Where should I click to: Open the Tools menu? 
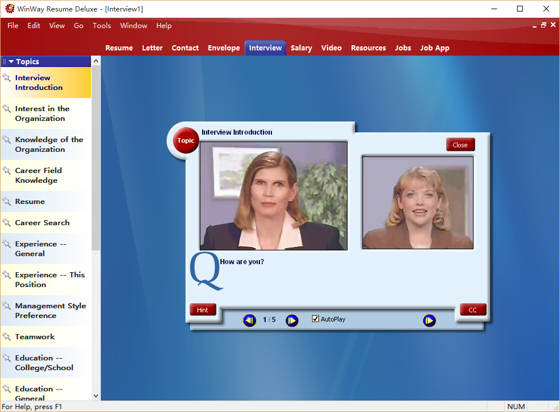click(102, 26)
